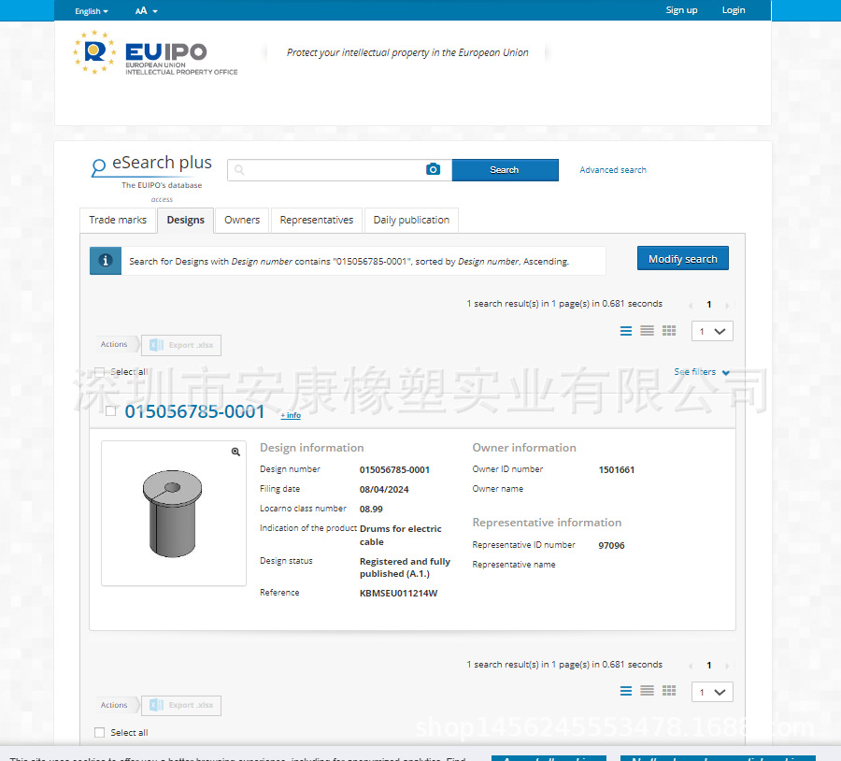The image size is (841, 761).
Task: Open the English language dropdown
Action: tap(92, 10)
